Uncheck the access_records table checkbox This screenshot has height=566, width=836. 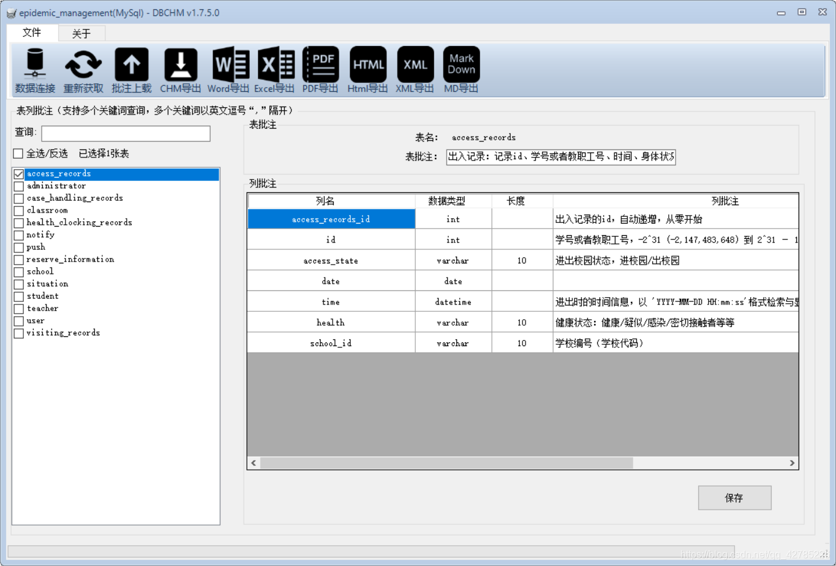tap(18, 173)
